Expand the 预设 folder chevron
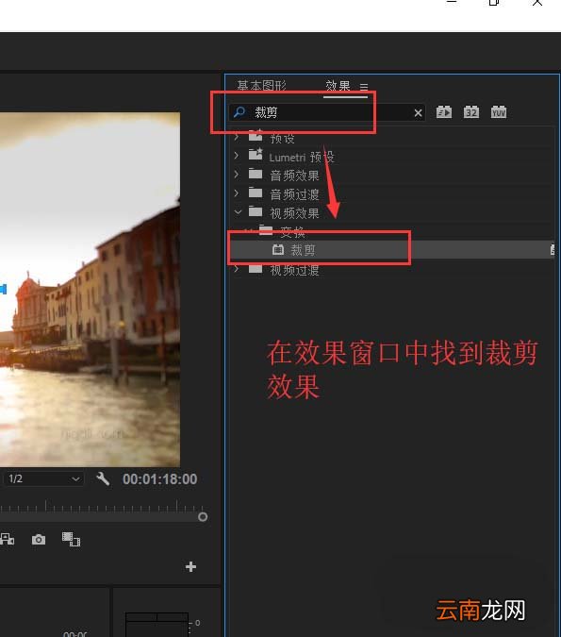 click(x=237, y=137)
